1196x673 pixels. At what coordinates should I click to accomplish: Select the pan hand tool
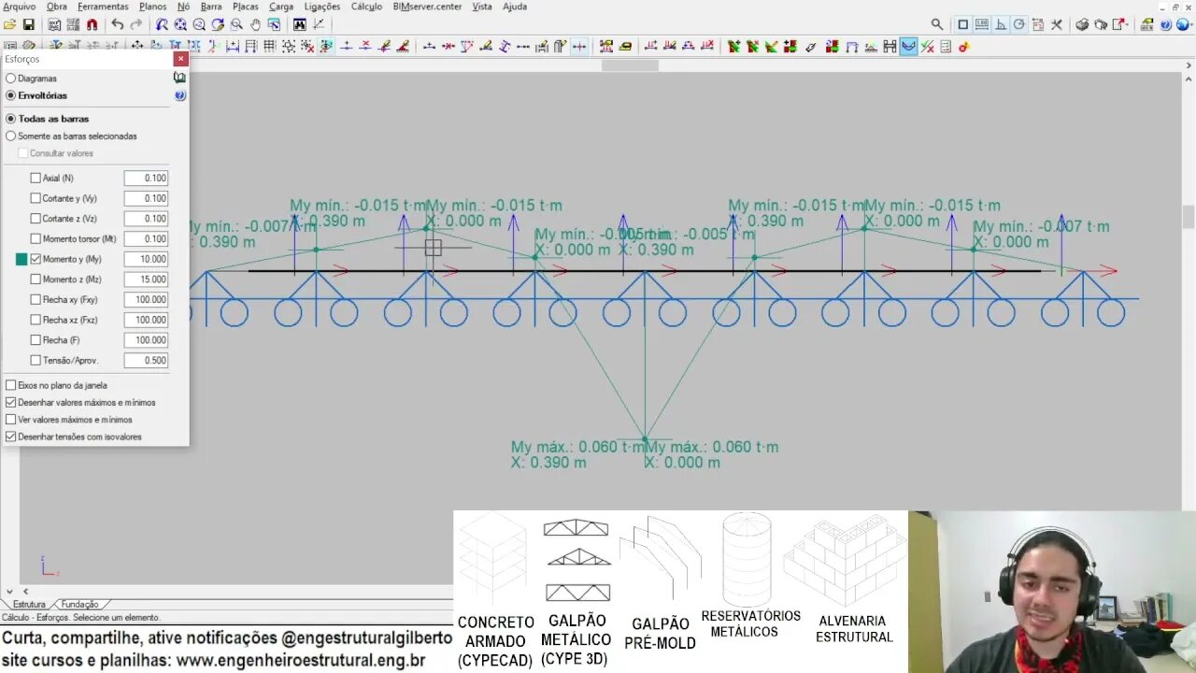[255, 24]
